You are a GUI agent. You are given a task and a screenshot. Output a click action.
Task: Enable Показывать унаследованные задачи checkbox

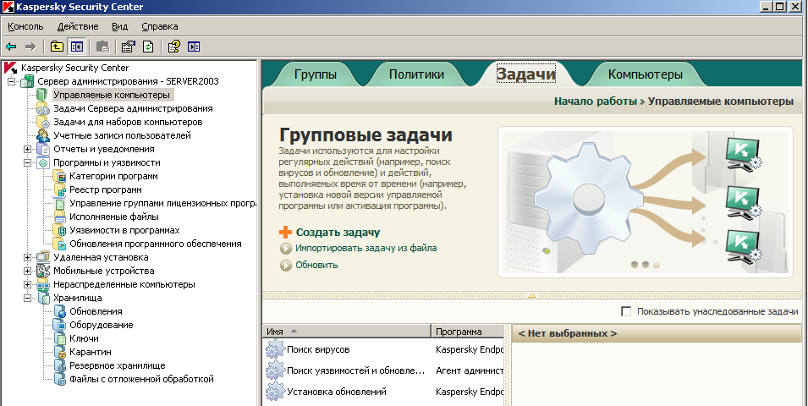point(626,311)
